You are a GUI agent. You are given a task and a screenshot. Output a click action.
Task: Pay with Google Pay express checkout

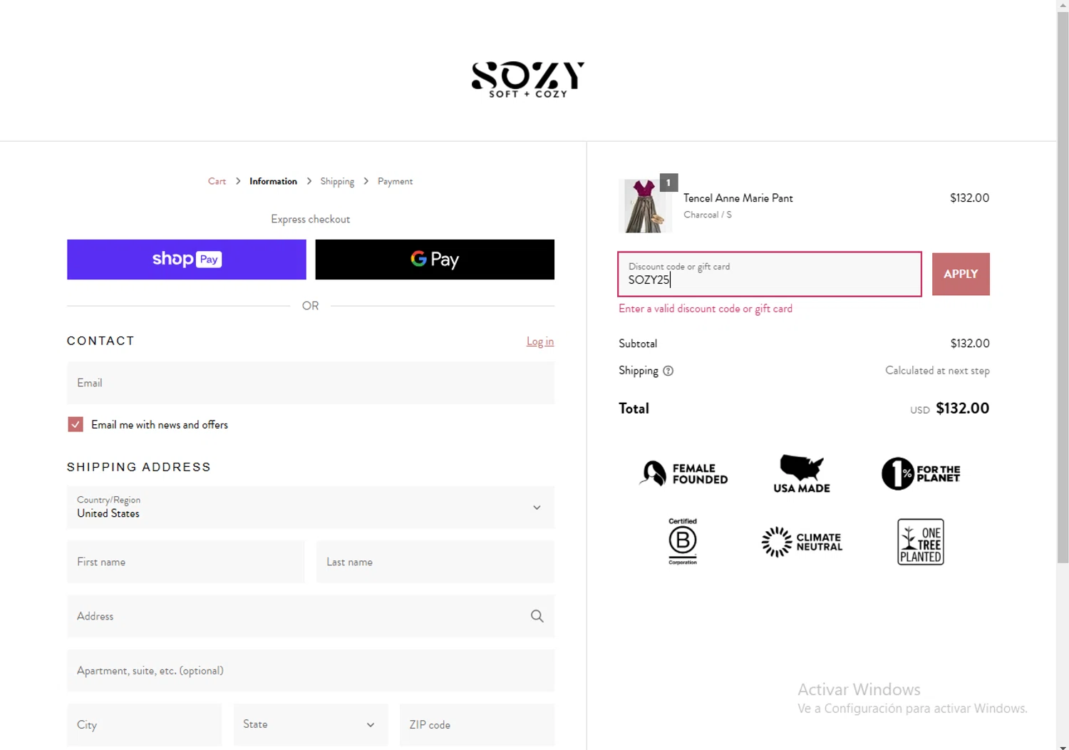tap(435, 260)
